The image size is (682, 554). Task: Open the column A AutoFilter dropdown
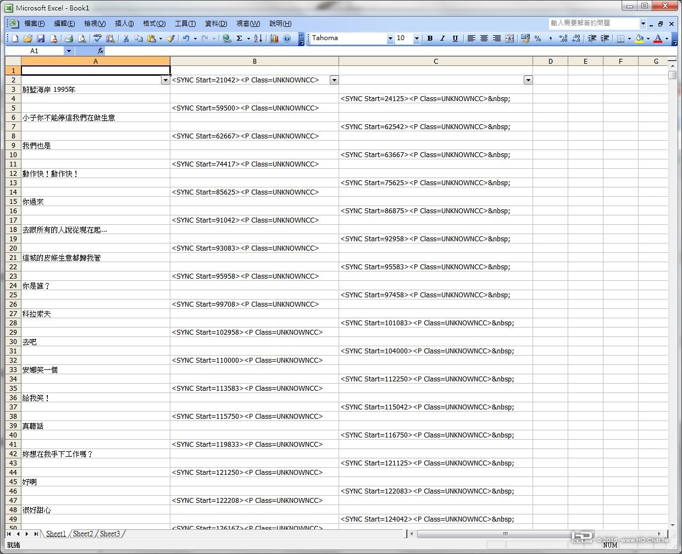(x=165, y=80)
